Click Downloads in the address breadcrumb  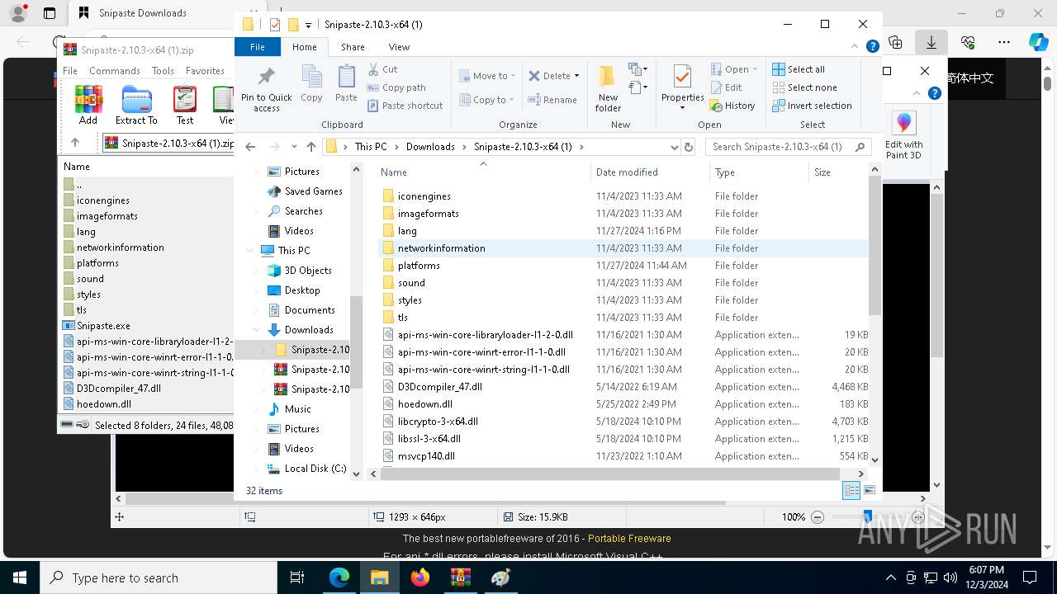click(430, 147)
